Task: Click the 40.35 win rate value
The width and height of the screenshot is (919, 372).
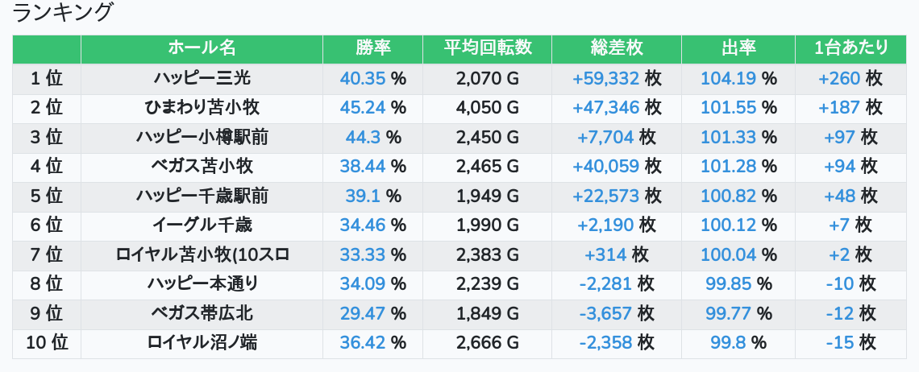Action: pos(363,78)
